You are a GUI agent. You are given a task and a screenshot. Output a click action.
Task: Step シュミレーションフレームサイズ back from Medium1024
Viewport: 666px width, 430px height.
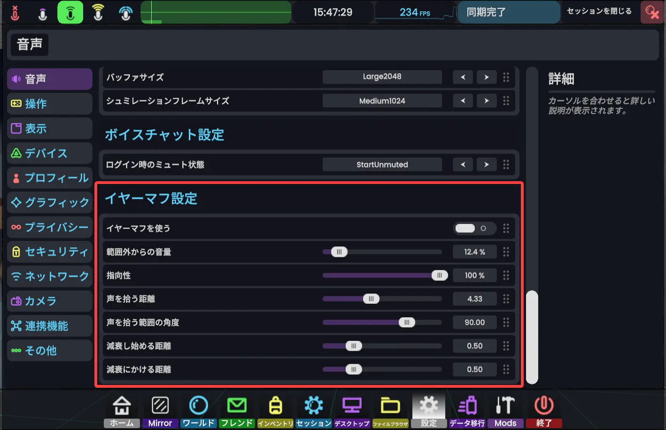[463, 100]
